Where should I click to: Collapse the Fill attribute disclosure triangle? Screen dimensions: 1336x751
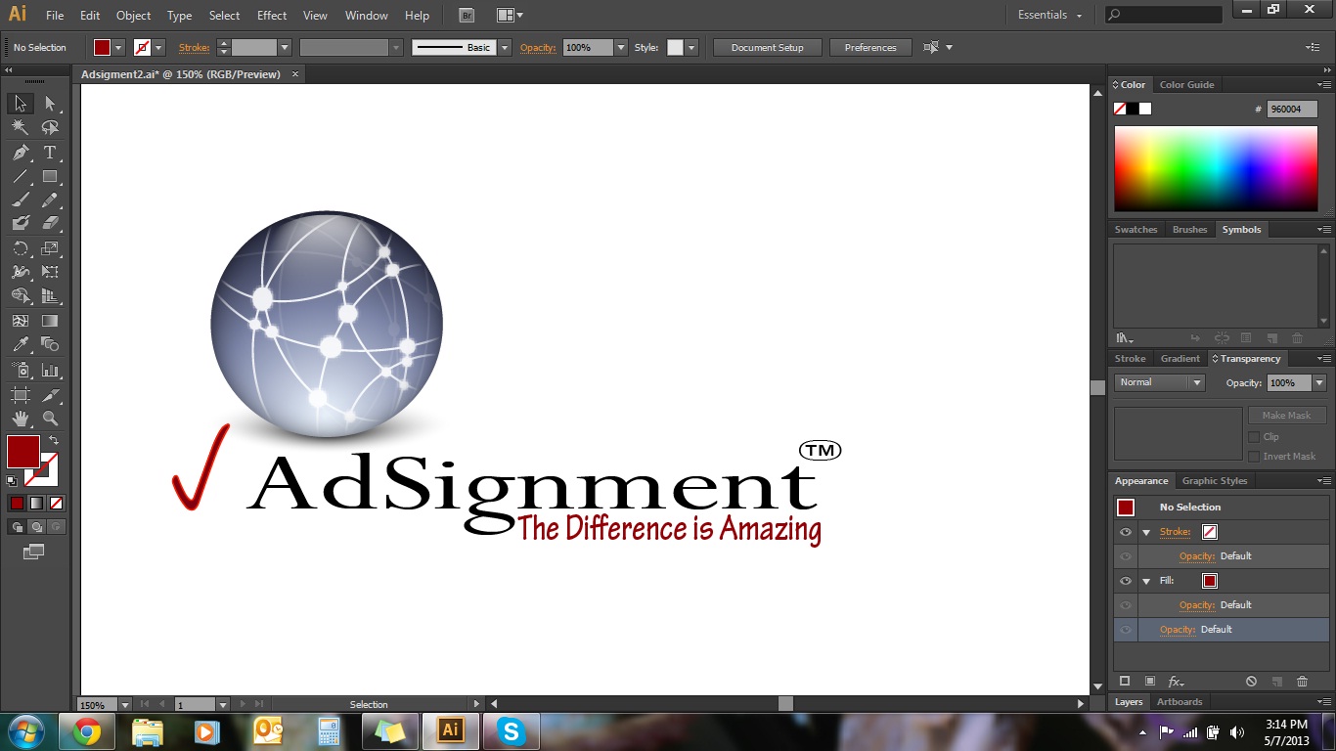pos(1146,581)
